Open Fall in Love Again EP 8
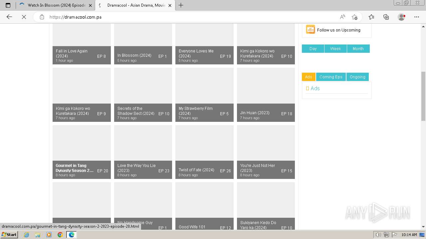The height and width of the screenshot is (239, 426). click(82, 44)
